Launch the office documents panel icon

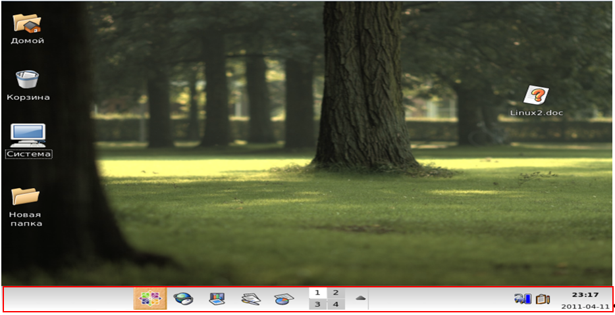tap(250, 299)
